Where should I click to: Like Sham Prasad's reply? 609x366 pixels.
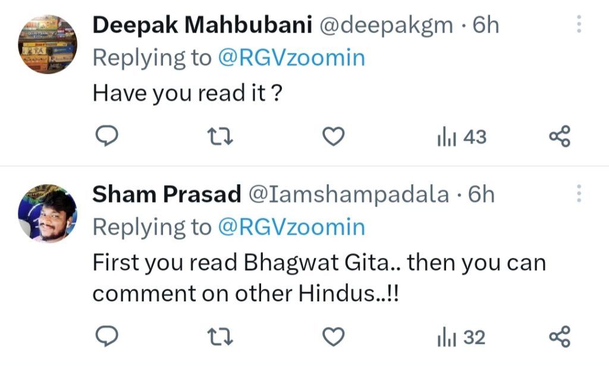point(333,336)
